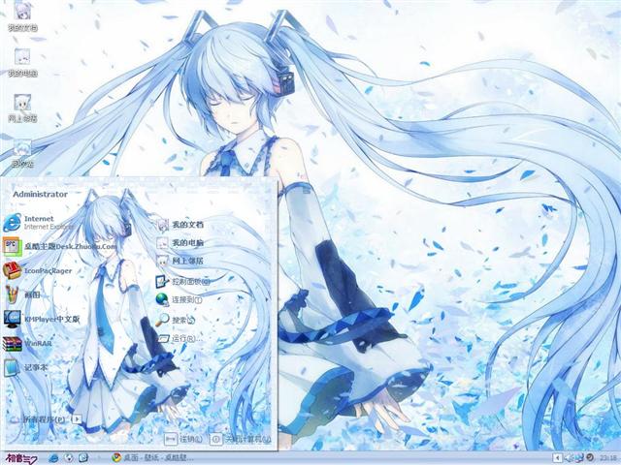Viewport: 621px width, 465px height.
Task: Click the colorful messenger tray icon
Action: click(x=579, y=458)
